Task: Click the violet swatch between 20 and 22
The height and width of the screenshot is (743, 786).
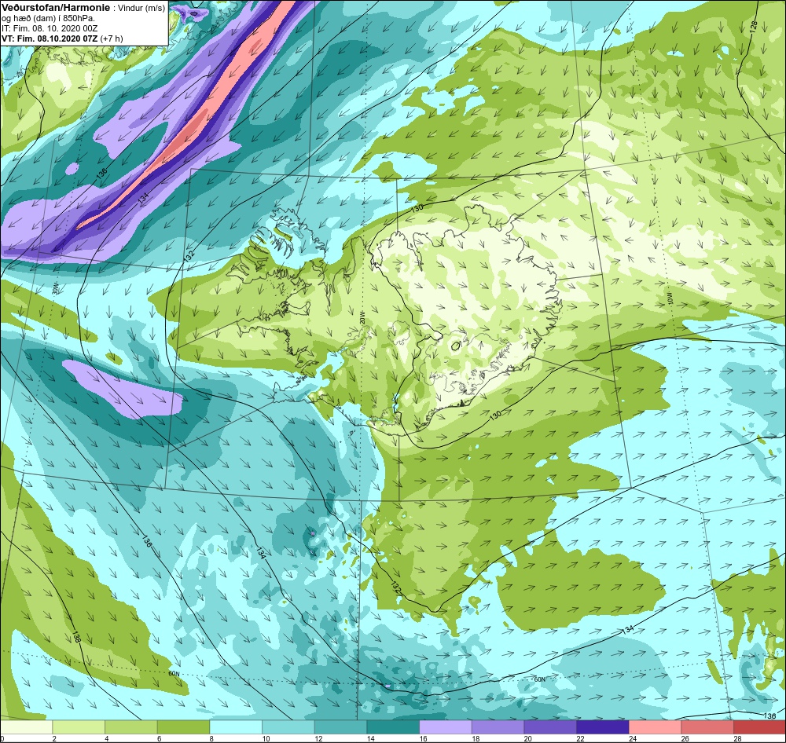Action: [x=550, y=727]
